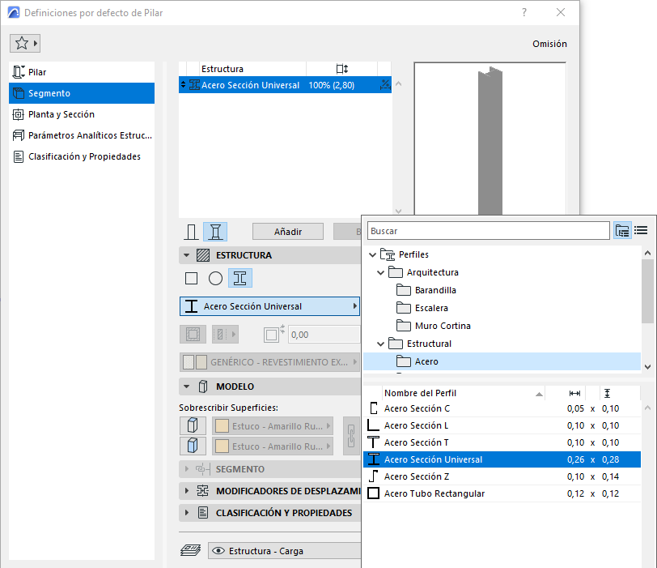Viewport: 657px width, 568px height.
Task: Select the Pilar page in sidebar
Action: tap(82, 72)
